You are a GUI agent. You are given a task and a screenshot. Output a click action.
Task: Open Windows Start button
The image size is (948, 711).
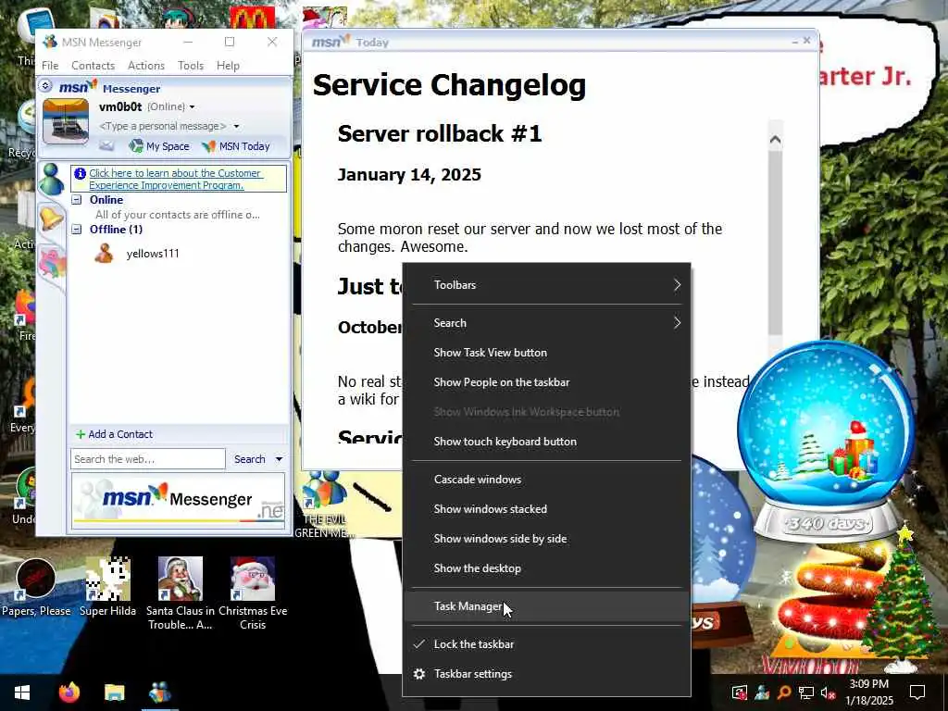(x=22, y=692)
